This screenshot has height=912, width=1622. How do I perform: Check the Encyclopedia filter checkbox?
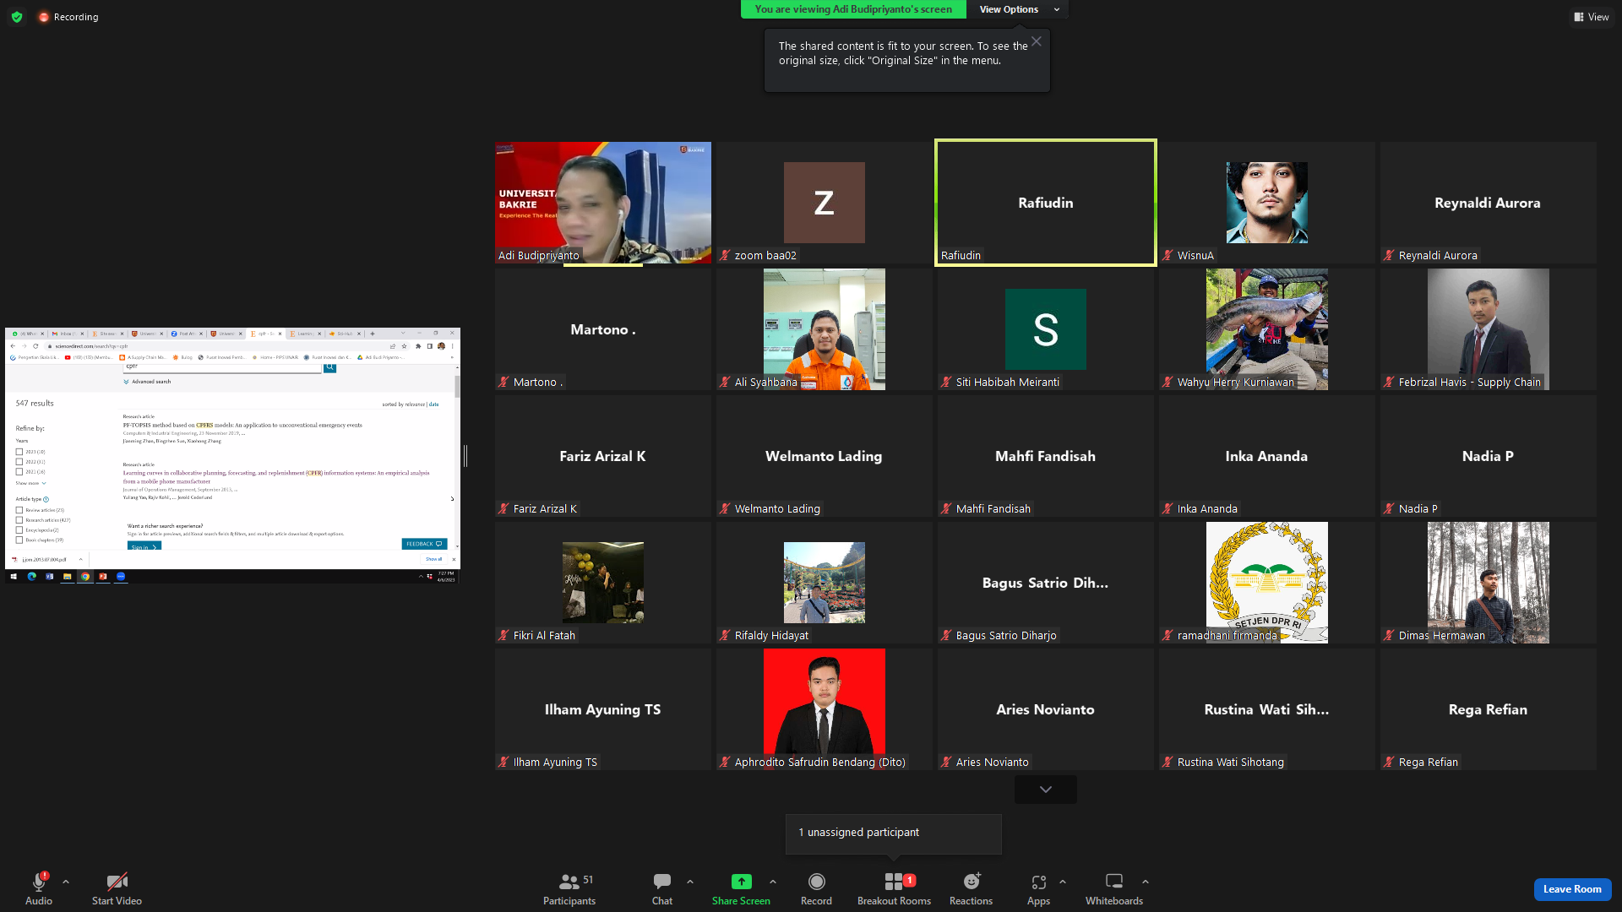coord(19,530)
